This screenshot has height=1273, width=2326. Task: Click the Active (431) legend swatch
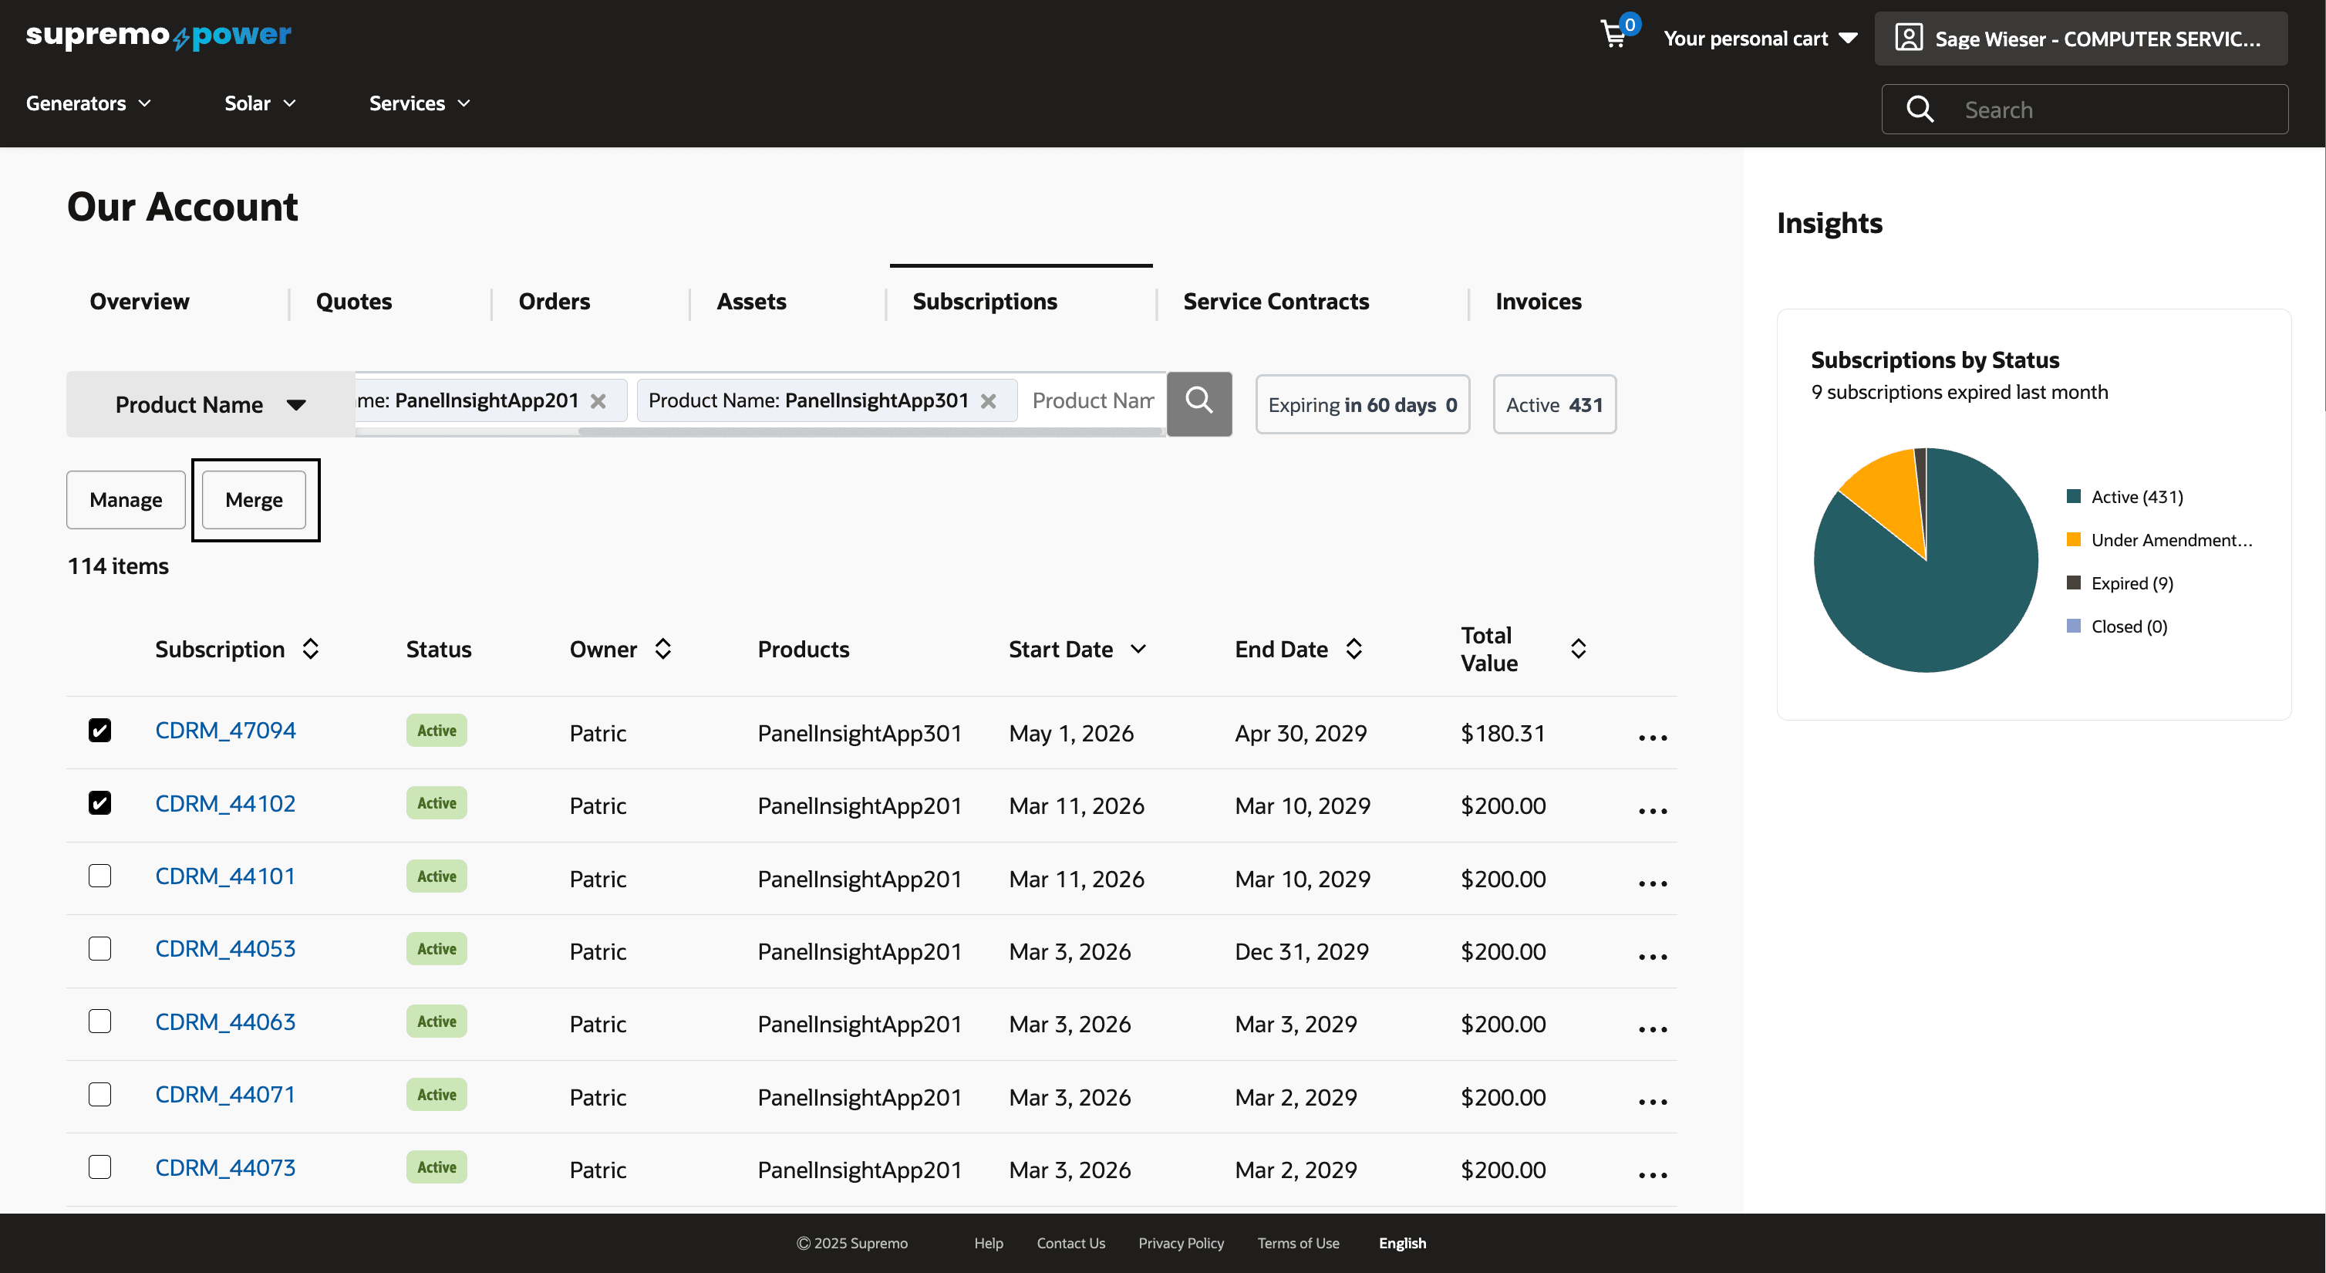(2073, 496)
